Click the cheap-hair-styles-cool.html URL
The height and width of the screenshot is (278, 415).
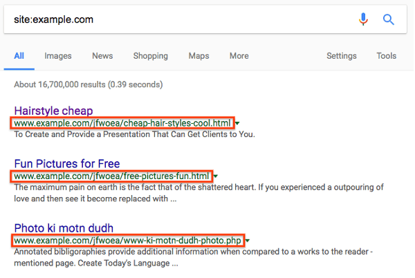pos(122,123)
